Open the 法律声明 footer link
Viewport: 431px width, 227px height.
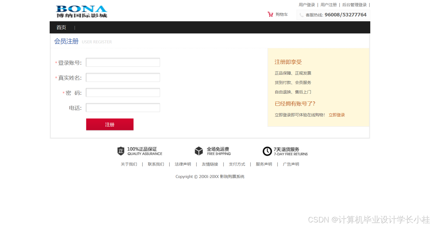pos(183,164)
